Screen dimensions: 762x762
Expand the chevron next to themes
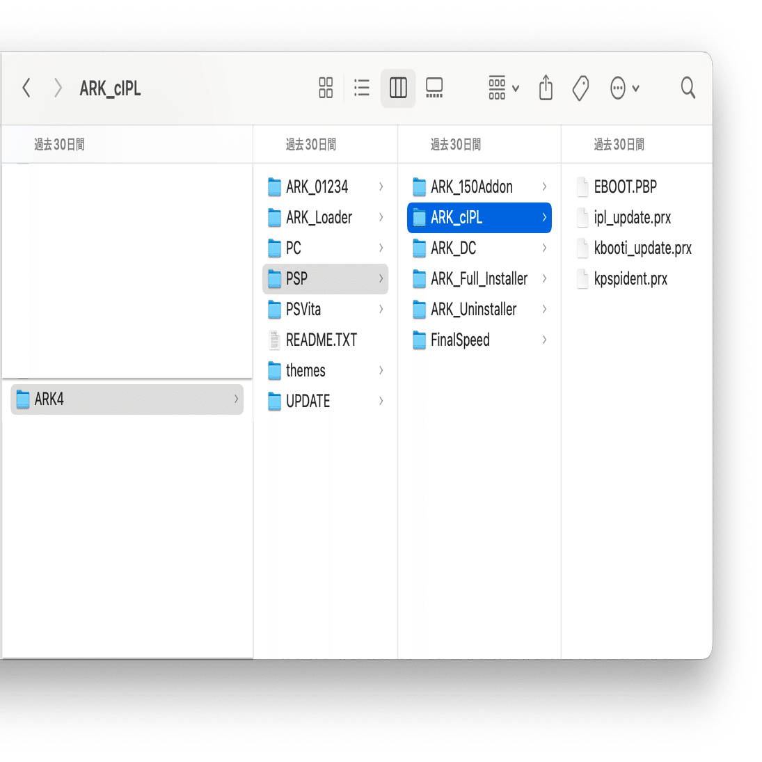pos(381,370)
